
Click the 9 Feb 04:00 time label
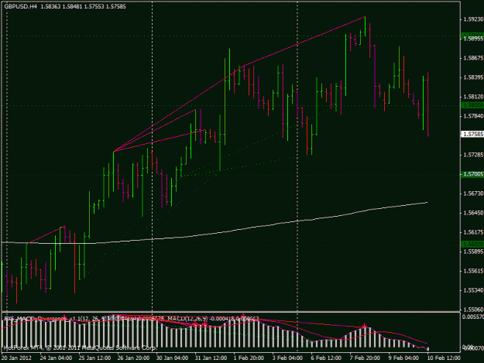tap(403, 358)
